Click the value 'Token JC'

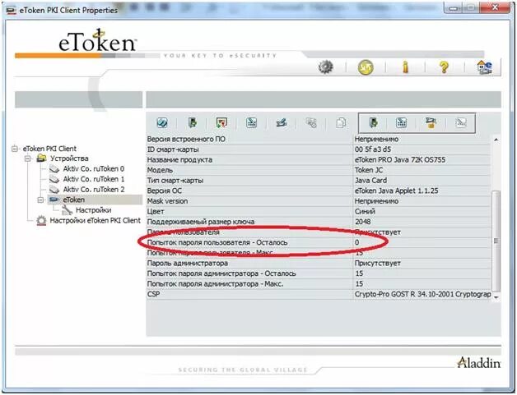(x=369, y=170)
